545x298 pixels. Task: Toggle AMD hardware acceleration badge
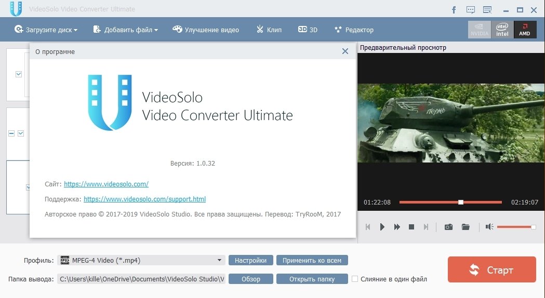pos(525,30)
